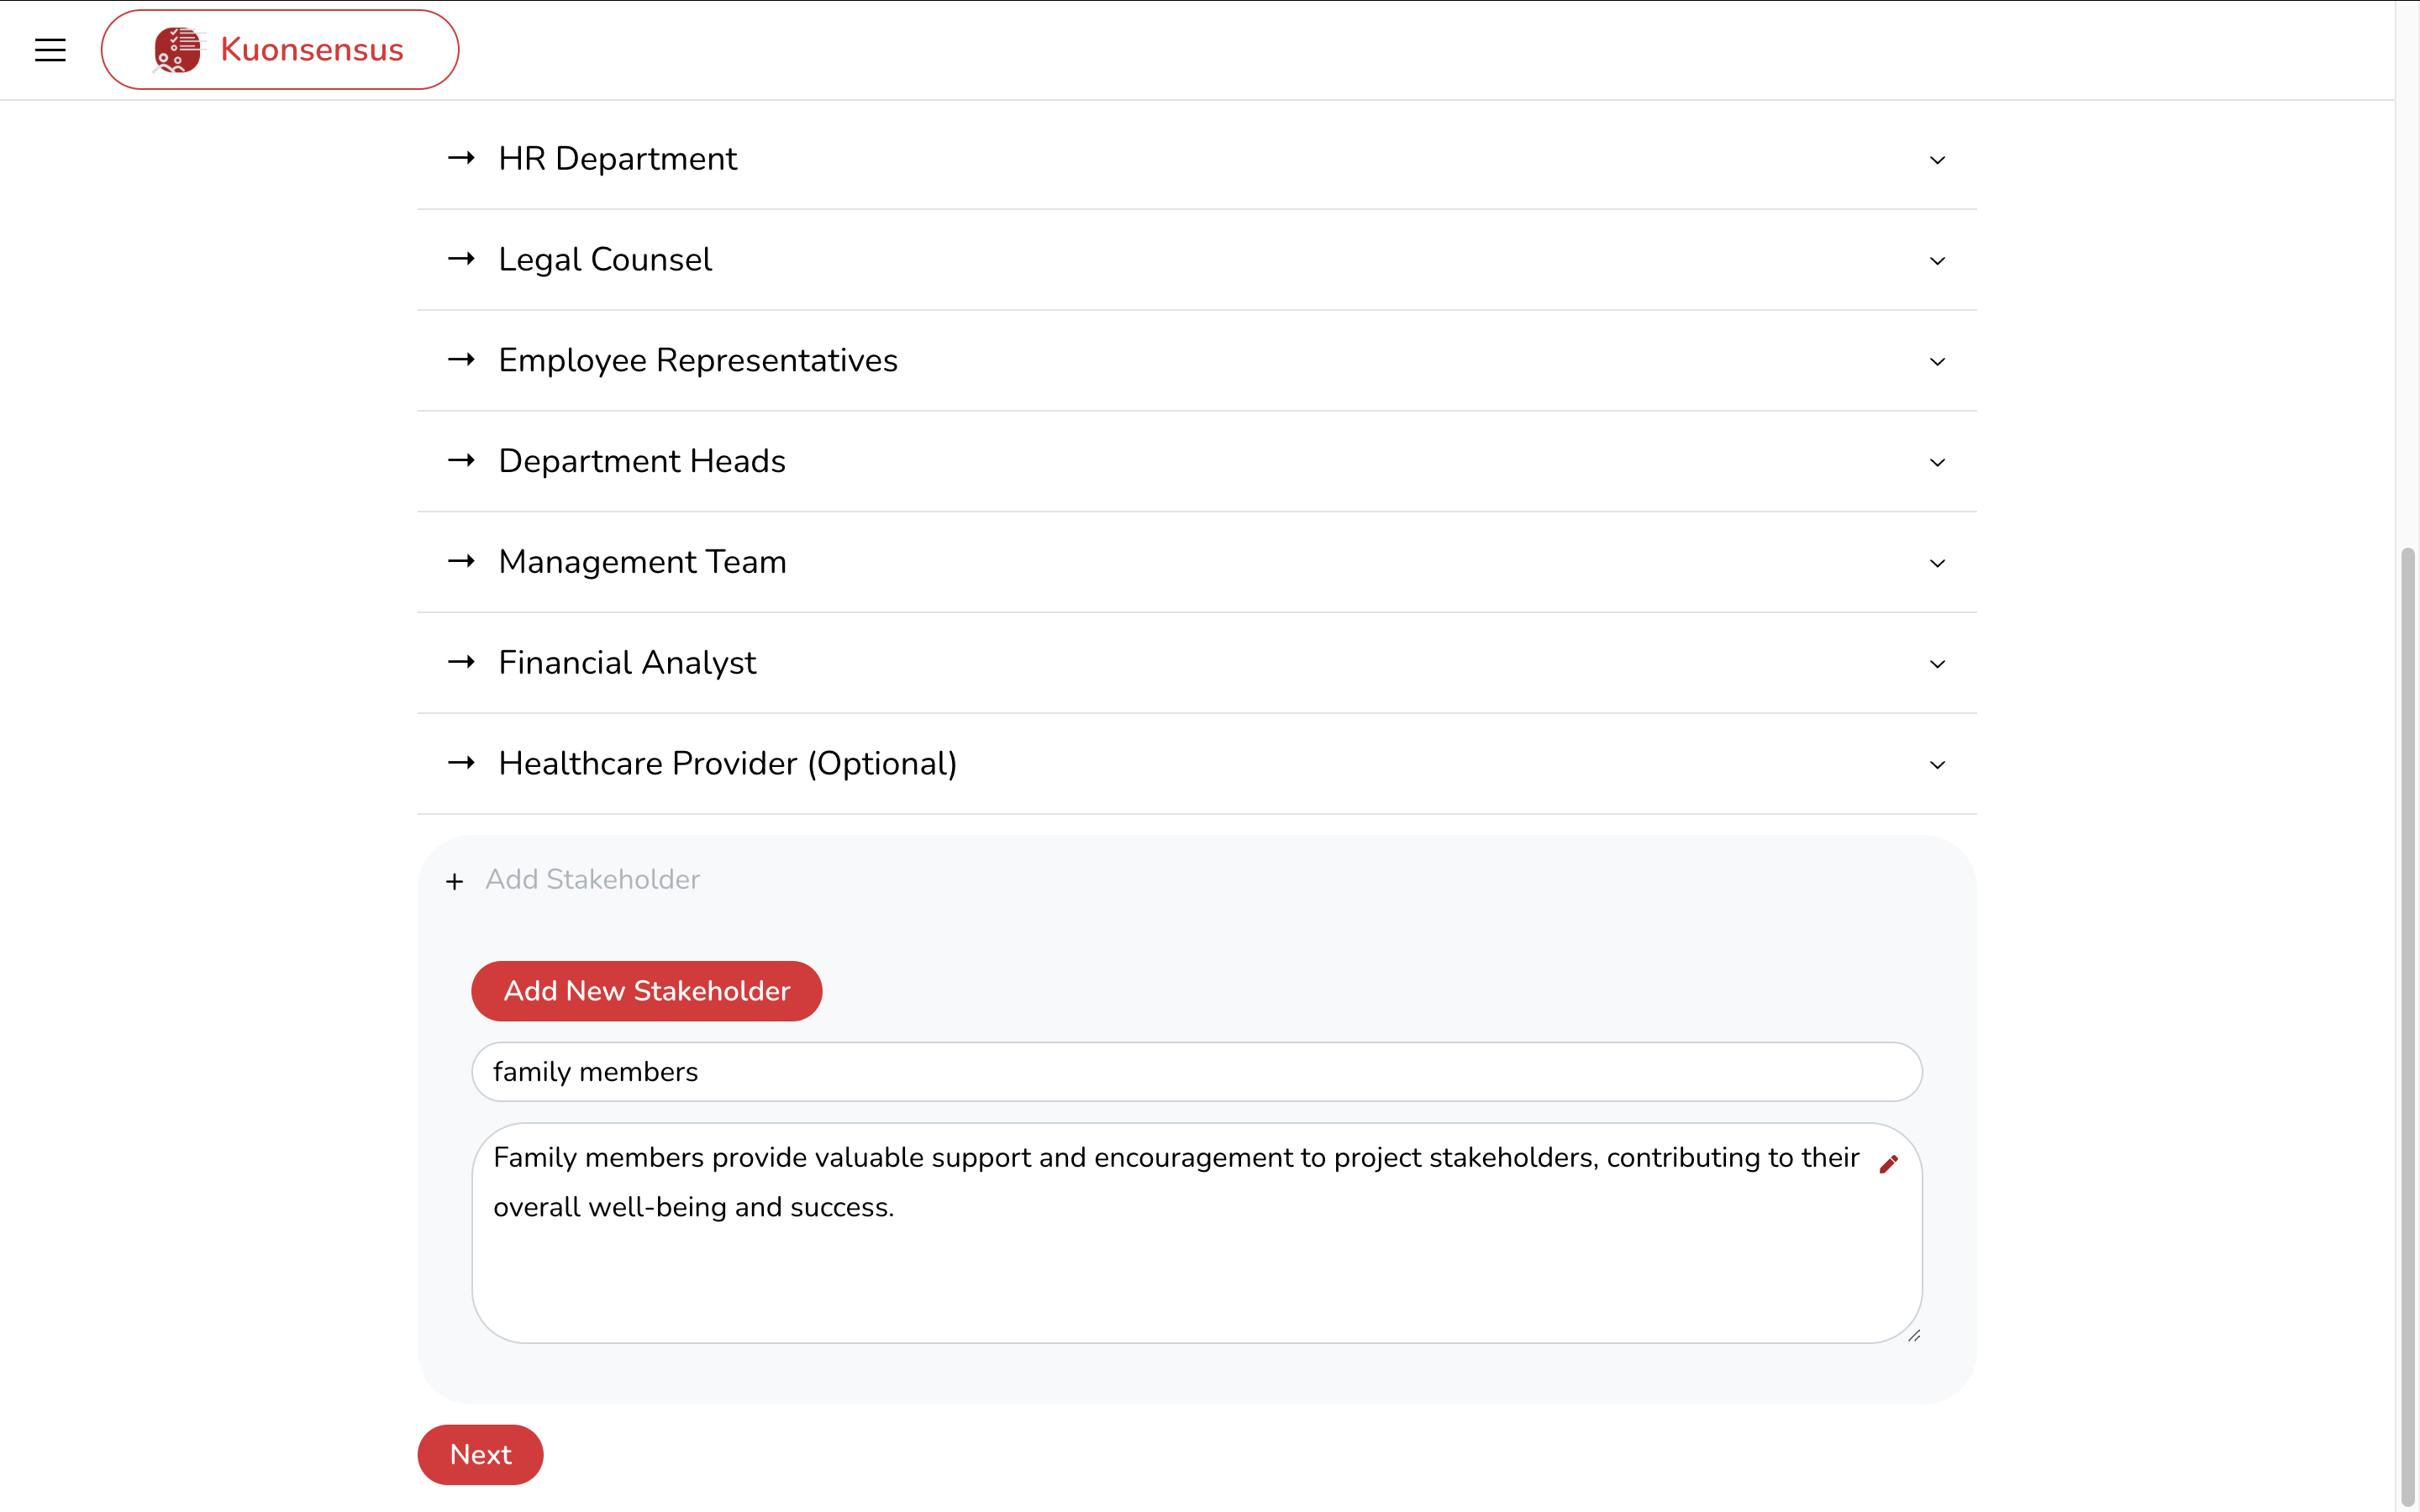Open the hamburger menu
Screen dimensions: 2420x1512
click(50, 50)
